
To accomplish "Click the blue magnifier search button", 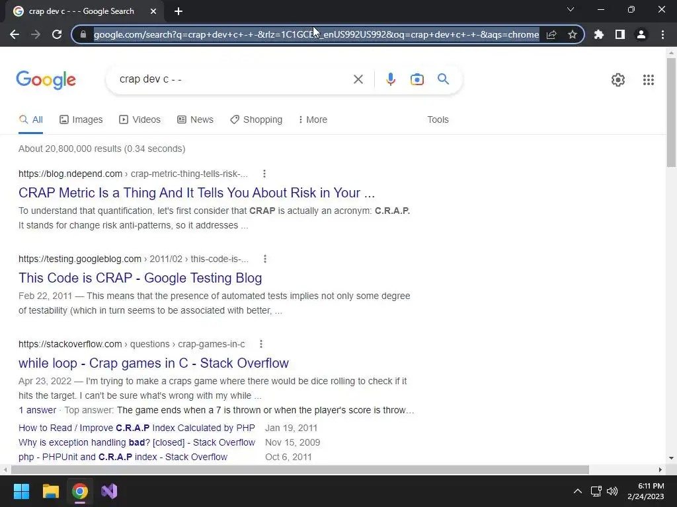I will coord(443,79).
